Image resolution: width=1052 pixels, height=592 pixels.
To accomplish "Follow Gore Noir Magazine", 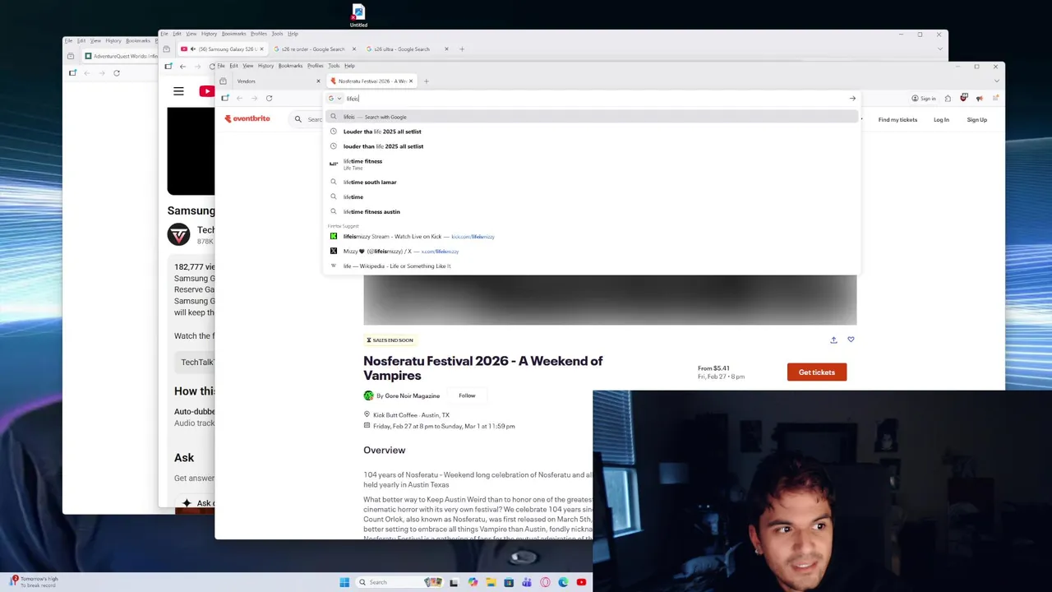I will tap(467, 395).
